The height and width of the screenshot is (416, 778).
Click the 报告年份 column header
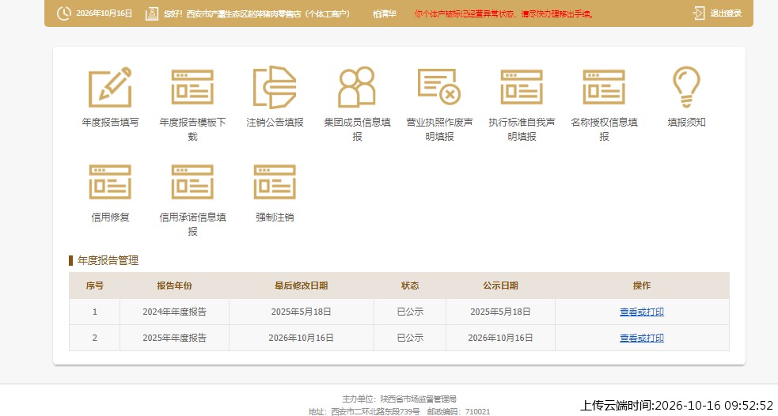[x=174, y=286]
